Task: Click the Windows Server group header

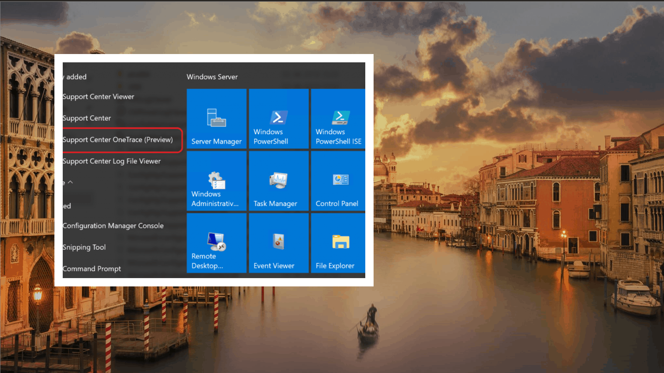Action: pos(212,77)
